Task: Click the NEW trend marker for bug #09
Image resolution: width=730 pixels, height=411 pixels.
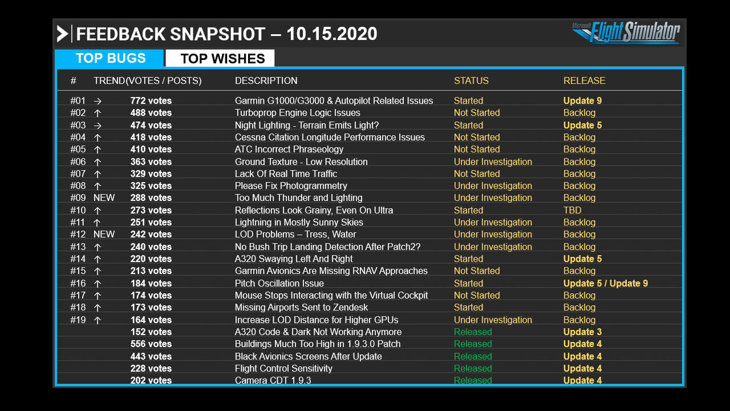Action: pos(104,198)
